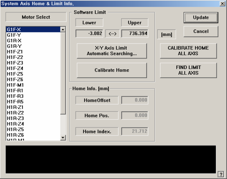Click the motor list scroll down arrow
The width and height of the screenshot is (227, 179).
(x=63, y=137)
